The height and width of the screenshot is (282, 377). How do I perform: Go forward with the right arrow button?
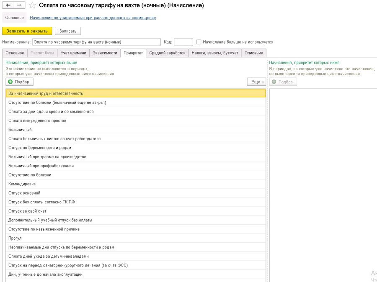pyautogui.click(x=19, y=5)
